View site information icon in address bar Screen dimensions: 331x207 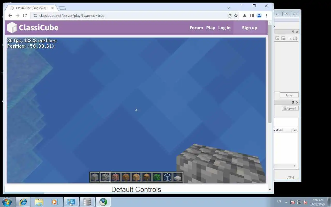click(x=35, y=16)
